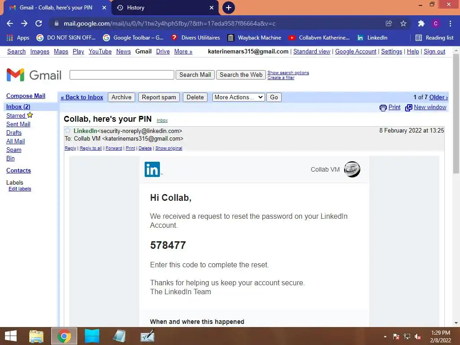
Task: Click the printer icon beside Print
Action: click(x=383, y=108)
